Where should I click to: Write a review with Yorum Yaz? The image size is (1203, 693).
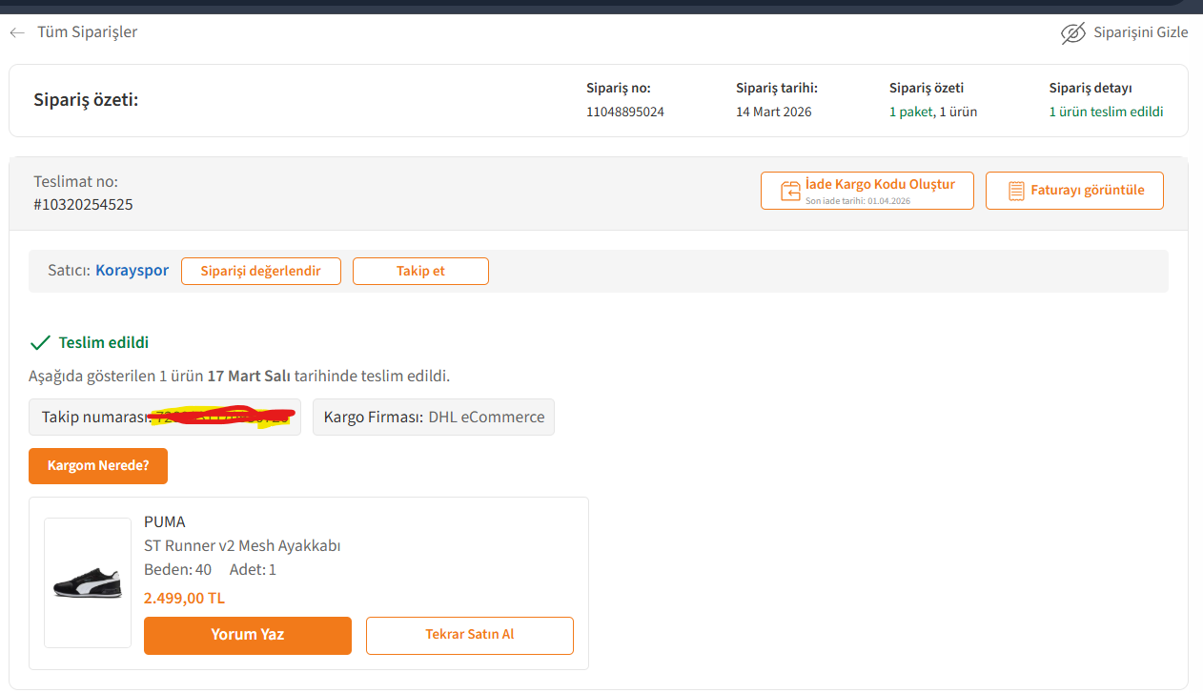click(248, 635)
